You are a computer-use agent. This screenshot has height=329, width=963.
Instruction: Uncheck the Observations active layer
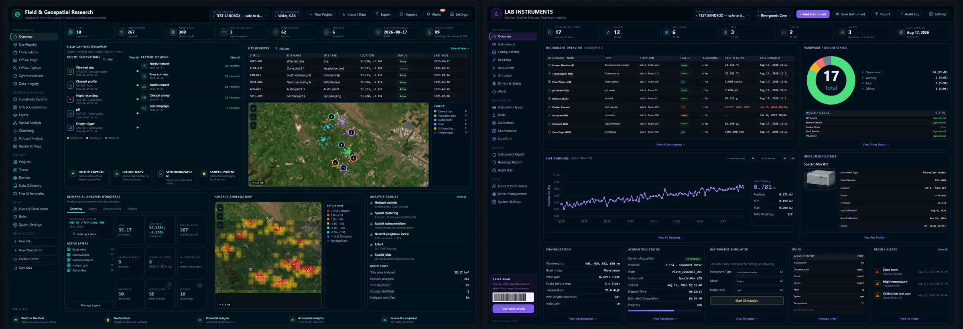pyautogui.click(x=69, y=255)
